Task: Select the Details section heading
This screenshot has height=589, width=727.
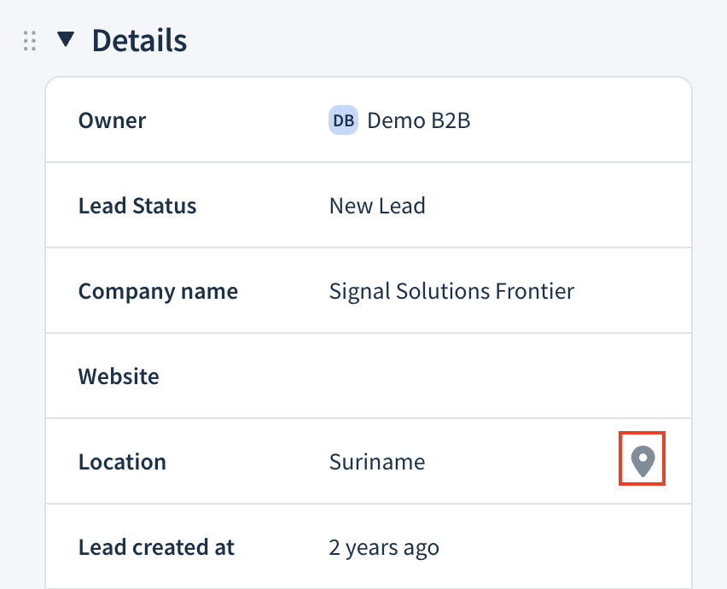Action: point(140,40)
